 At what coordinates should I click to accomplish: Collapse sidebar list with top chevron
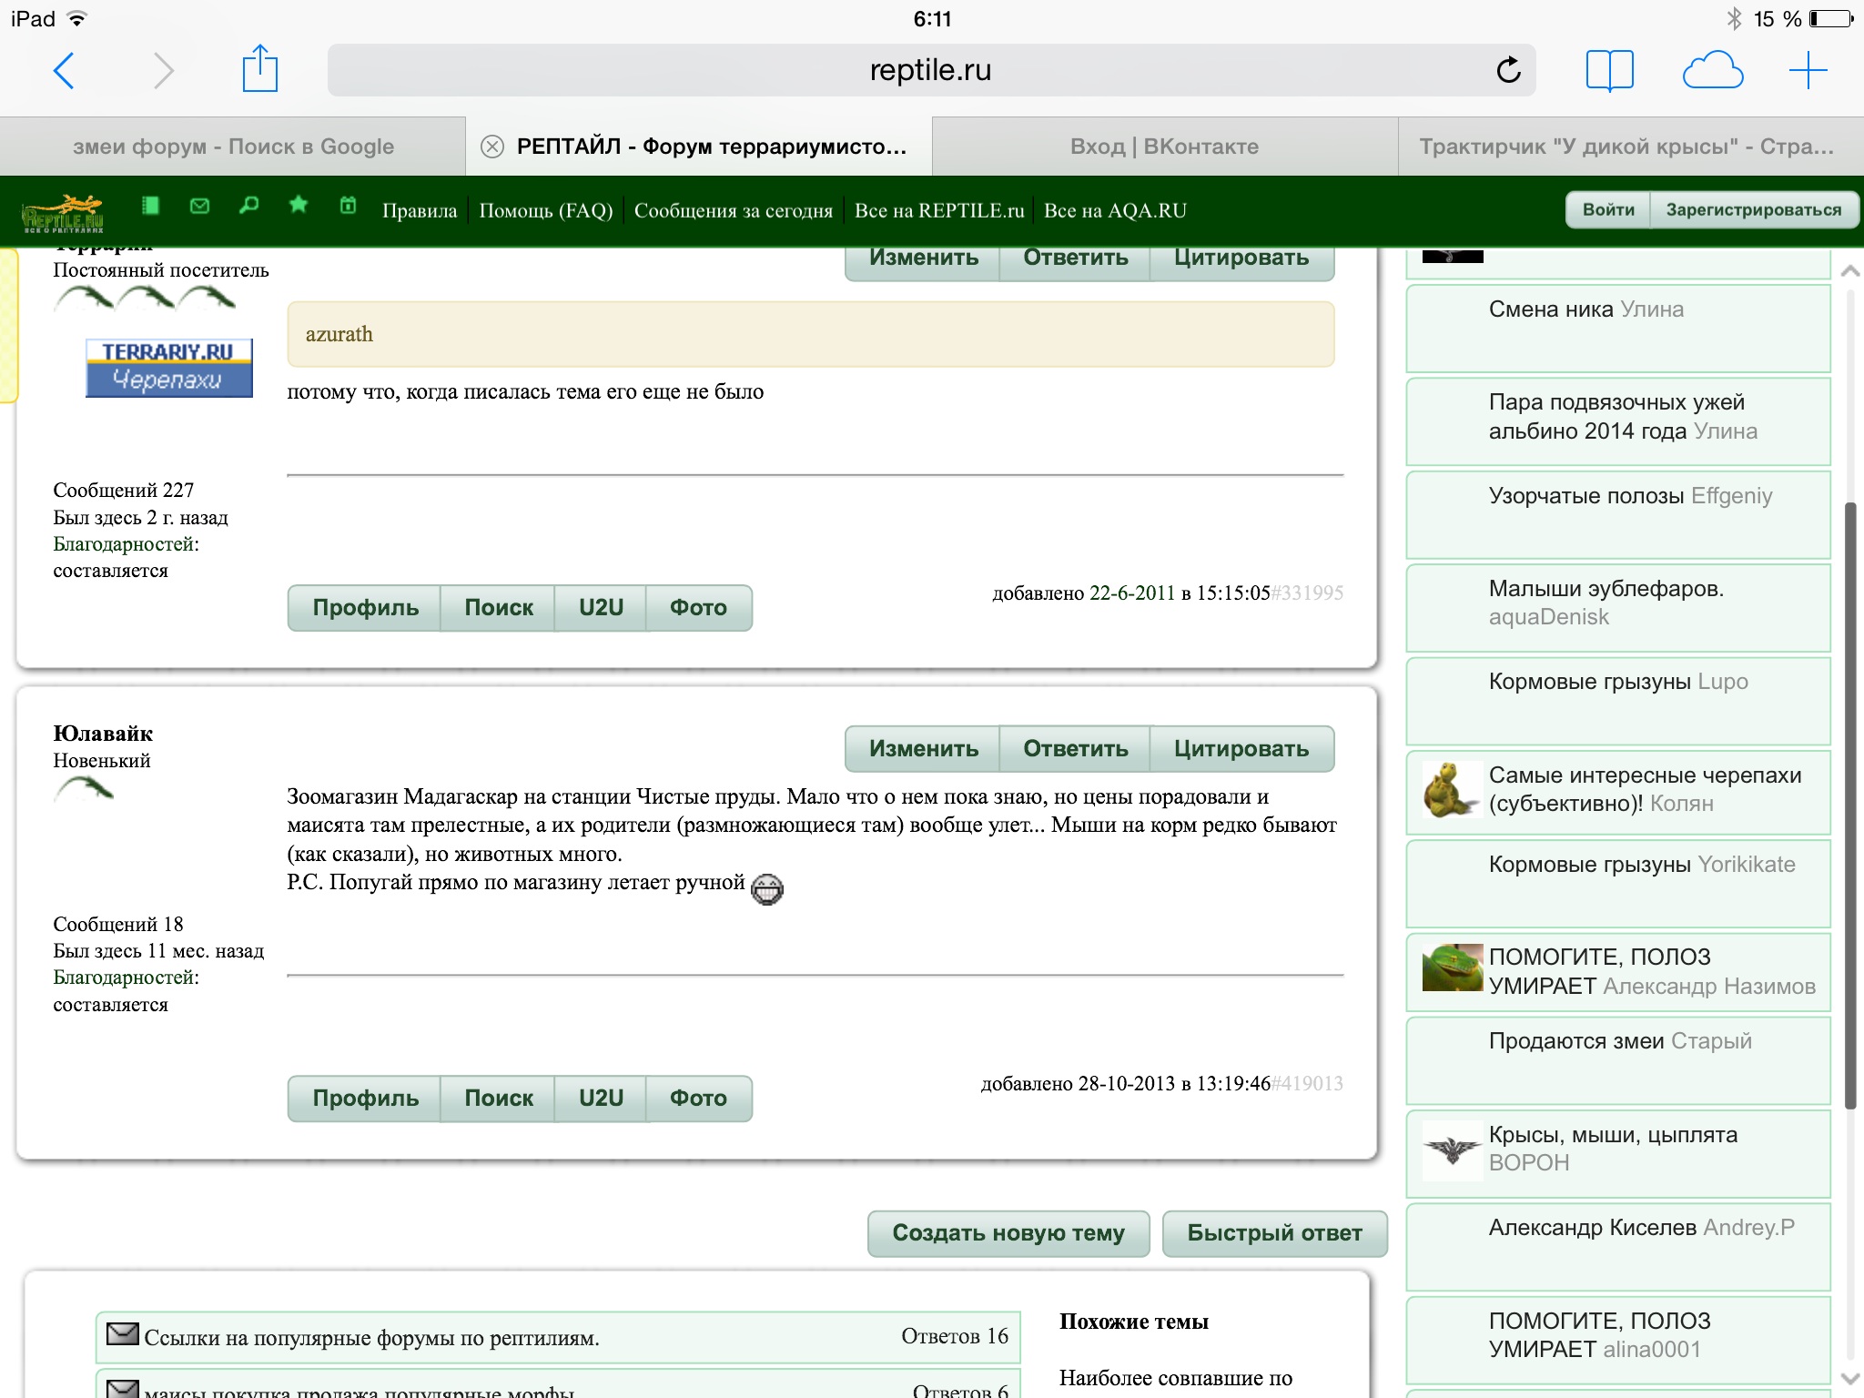[x=1849, y=271]
